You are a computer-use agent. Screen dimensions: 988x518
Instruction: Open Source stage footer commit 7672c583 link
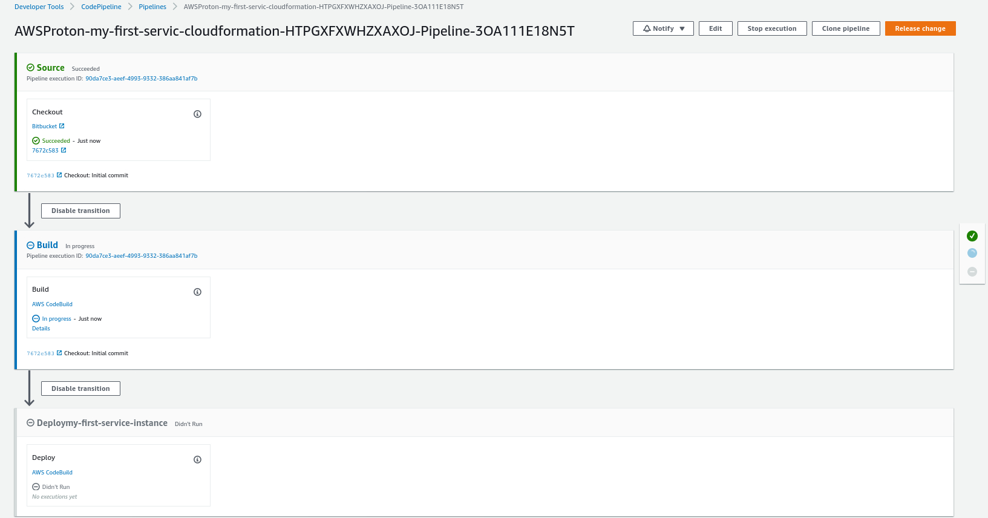pyautogui.click(x=41, y=175)
